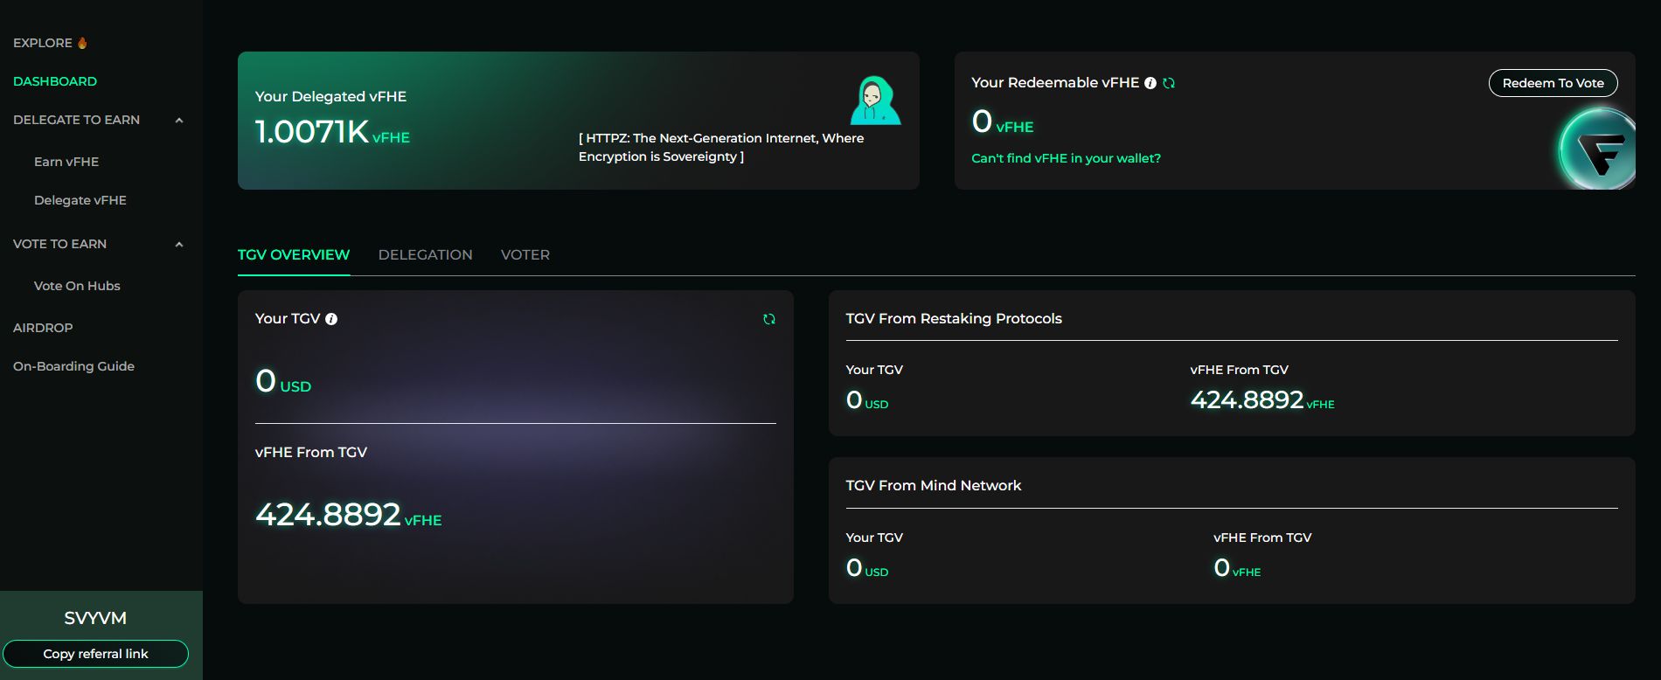The image size is (1661, 680).
Task: Click the info icon beside Your TGV
Action: tap(331, 319)
